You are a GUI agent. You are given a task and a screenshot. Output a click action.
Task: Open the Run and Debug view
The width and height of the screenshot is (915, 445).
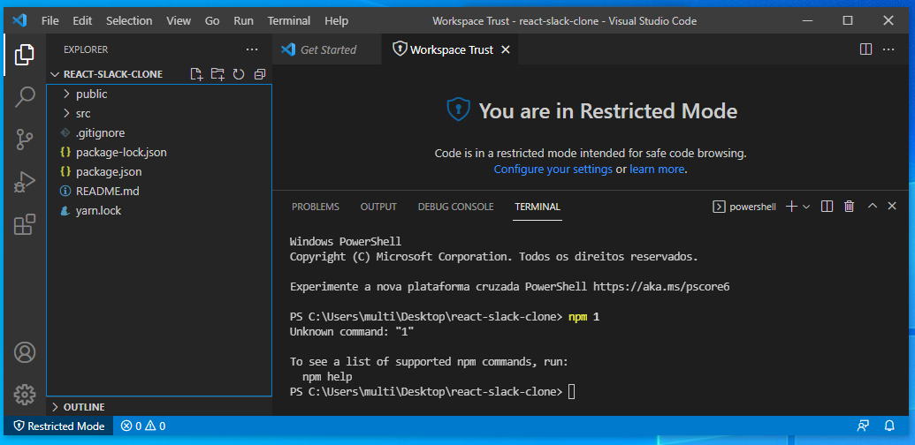(24, 182)
